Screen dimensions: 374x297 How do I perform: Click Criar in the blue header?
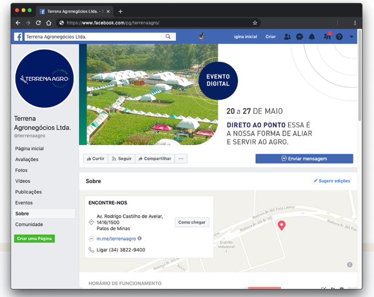[271, 37]
